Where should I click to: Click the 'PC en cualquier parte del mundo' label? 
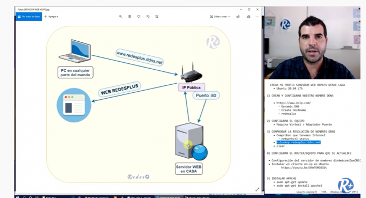click(75, 72)
